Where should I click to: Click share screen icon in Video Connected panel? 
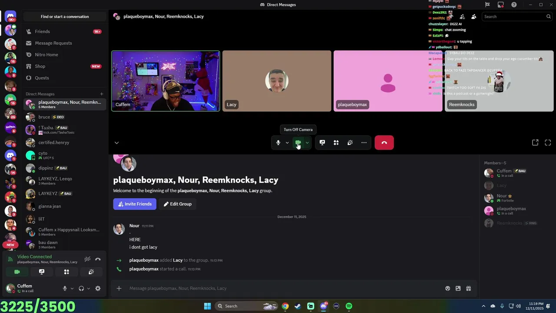(42, 272)
